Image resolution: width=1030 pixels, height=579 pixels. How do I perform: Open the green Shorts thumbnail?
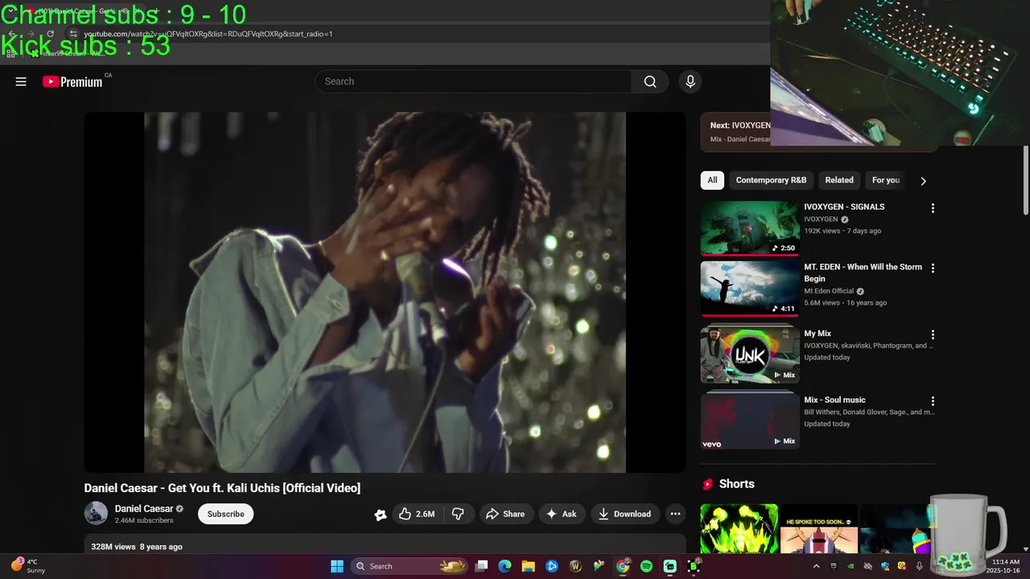(739, 529)
